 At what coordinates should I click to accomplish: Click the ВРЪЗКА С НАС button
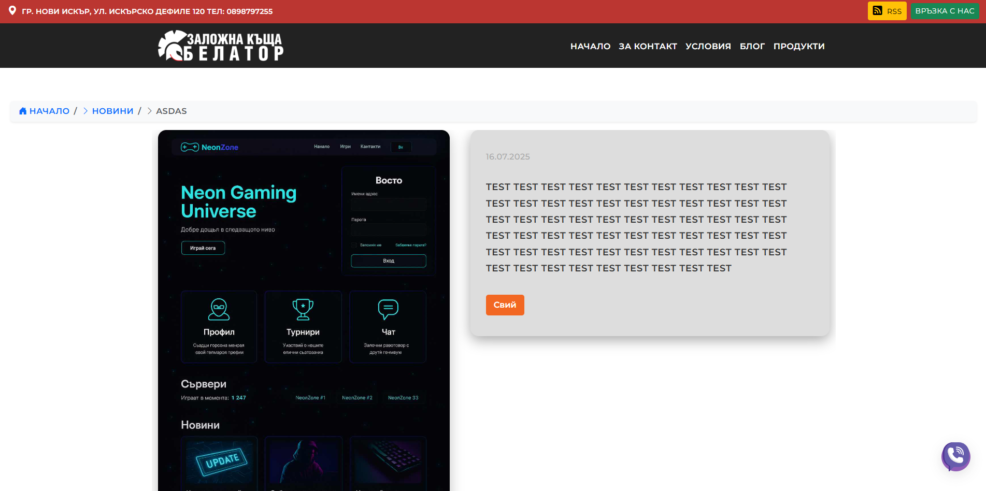[x=944, y=11]
